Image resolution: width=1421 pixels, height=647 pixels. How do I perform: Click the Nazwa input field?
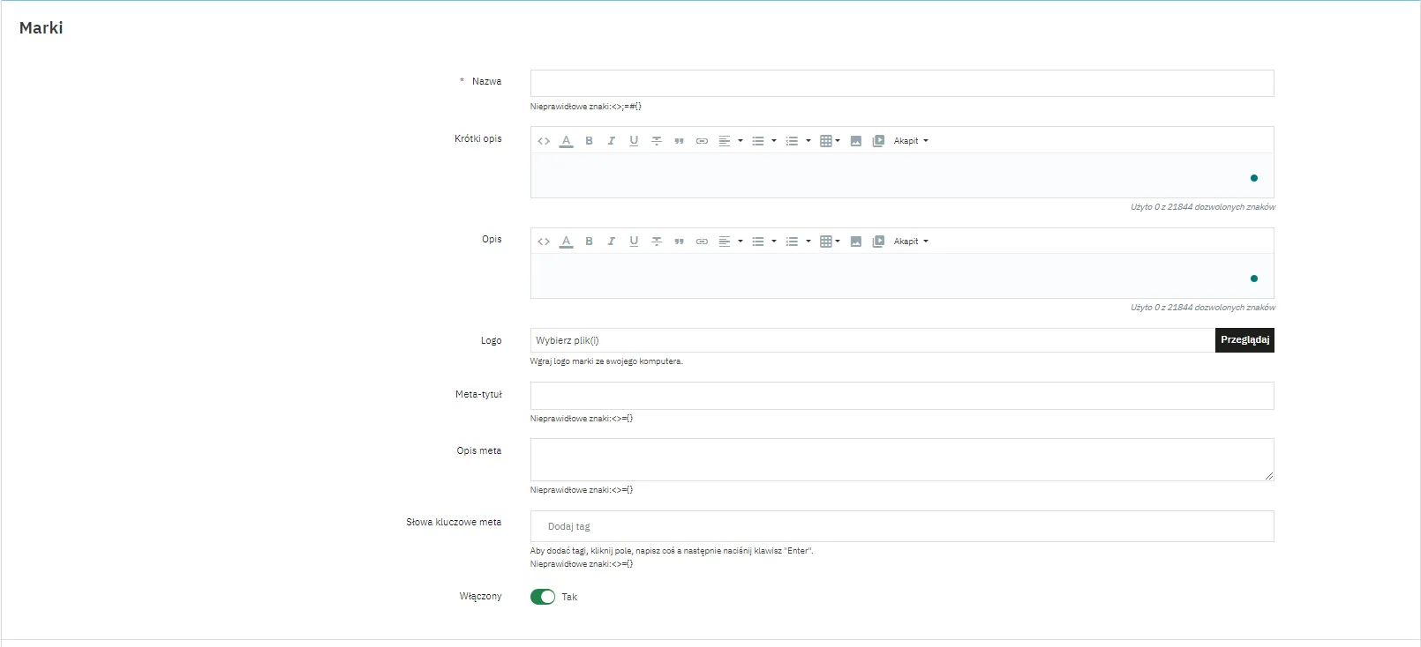click(901, 84)
